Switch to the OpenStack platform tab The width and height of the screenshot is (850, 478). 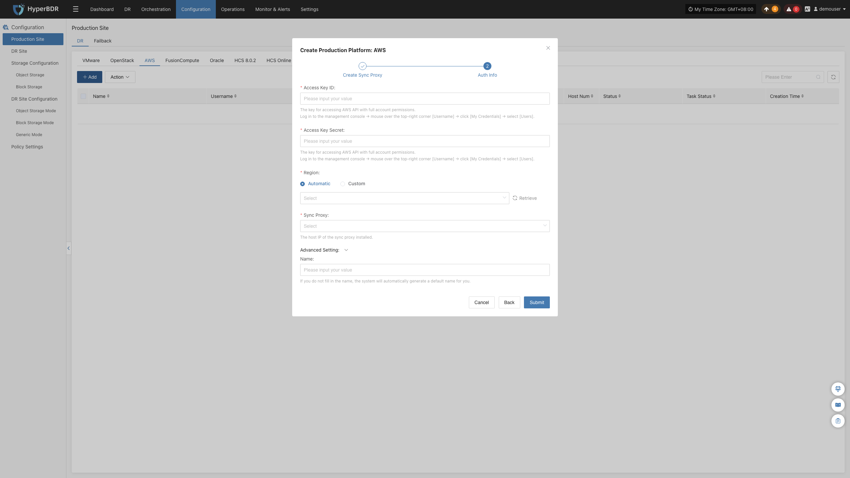click(122, 60)
